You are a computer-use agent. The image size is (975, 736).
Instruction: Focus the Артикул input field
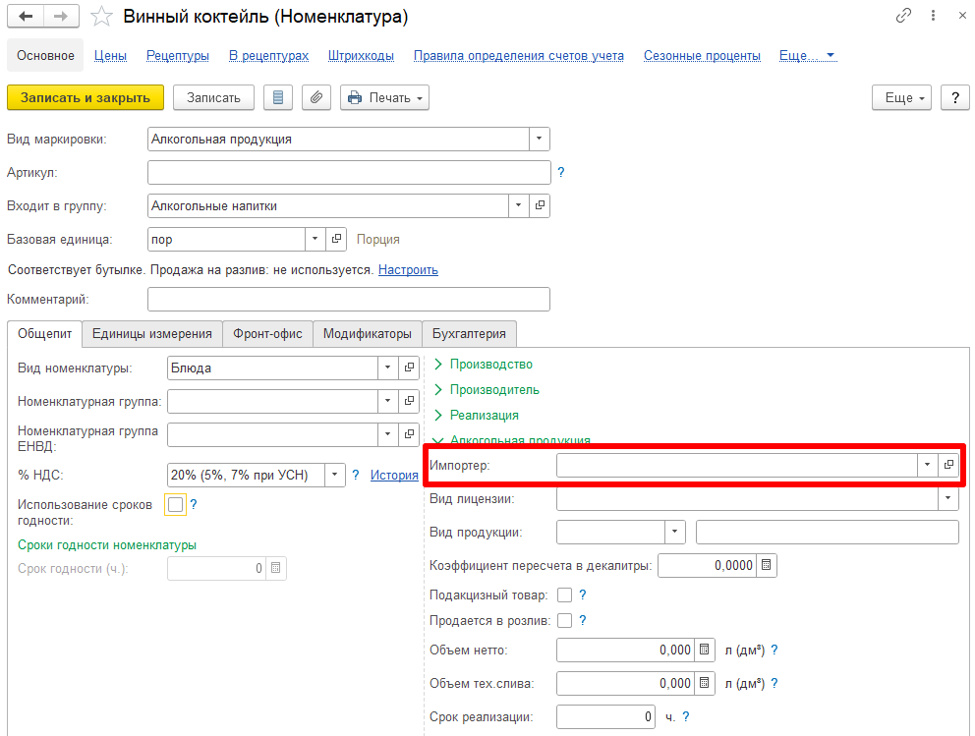pos(349,172)
